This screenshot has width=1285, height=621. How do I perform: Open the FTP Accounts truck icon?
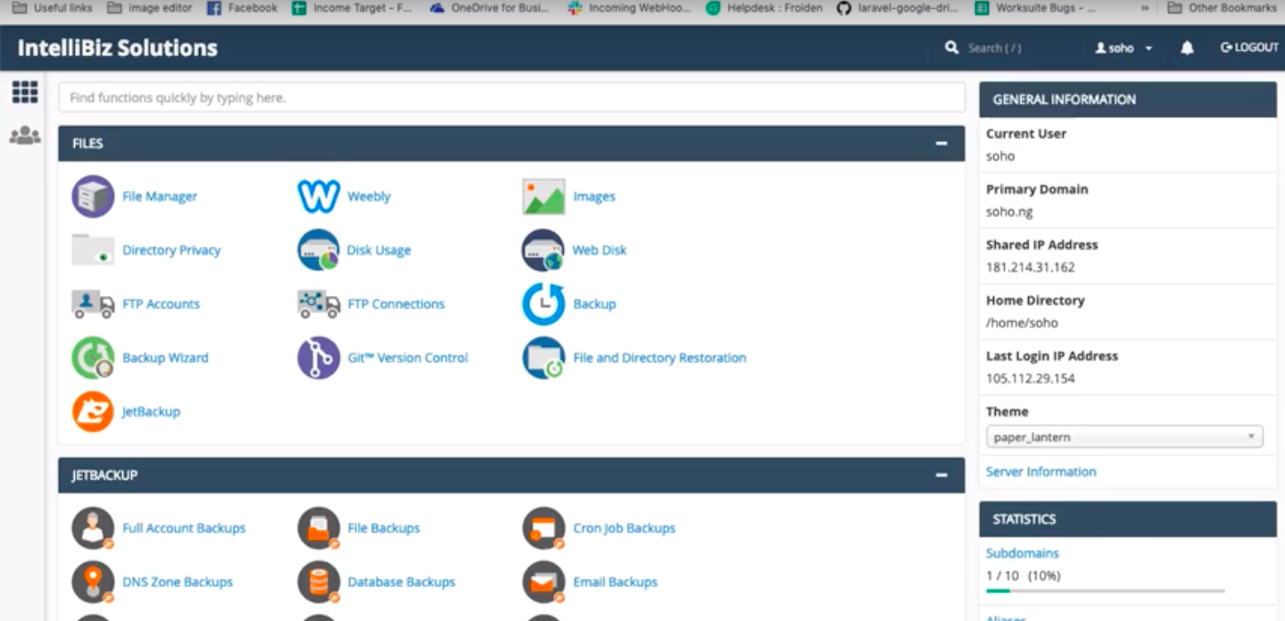coord(93,304)
